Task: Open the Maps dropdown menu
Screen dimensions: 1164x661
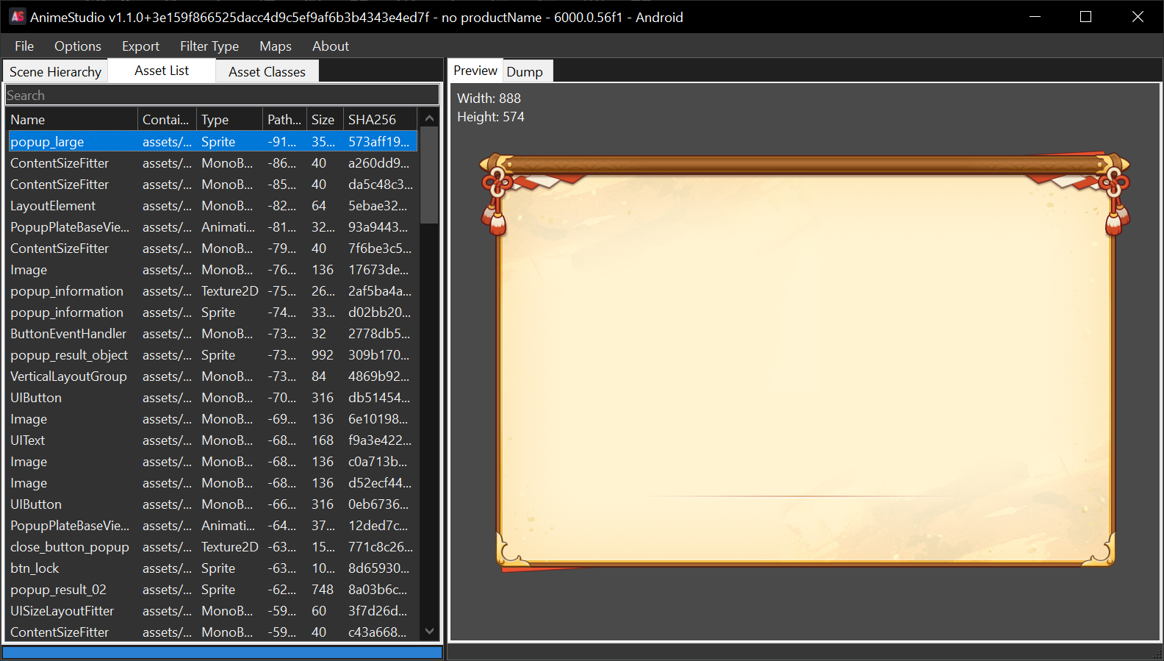Action: pyautogui.click(x=275, y=46)
